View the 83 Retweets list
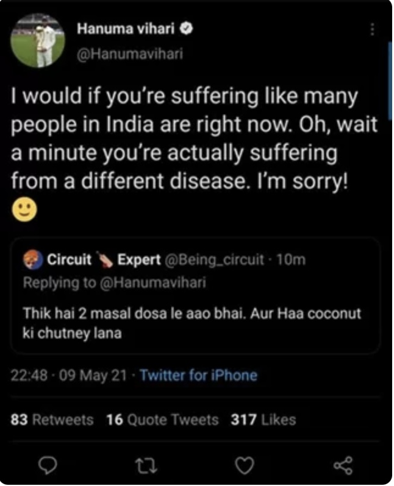Image resolution: width=394 pixels, height=486 pixels. click(x=53, y=420)
